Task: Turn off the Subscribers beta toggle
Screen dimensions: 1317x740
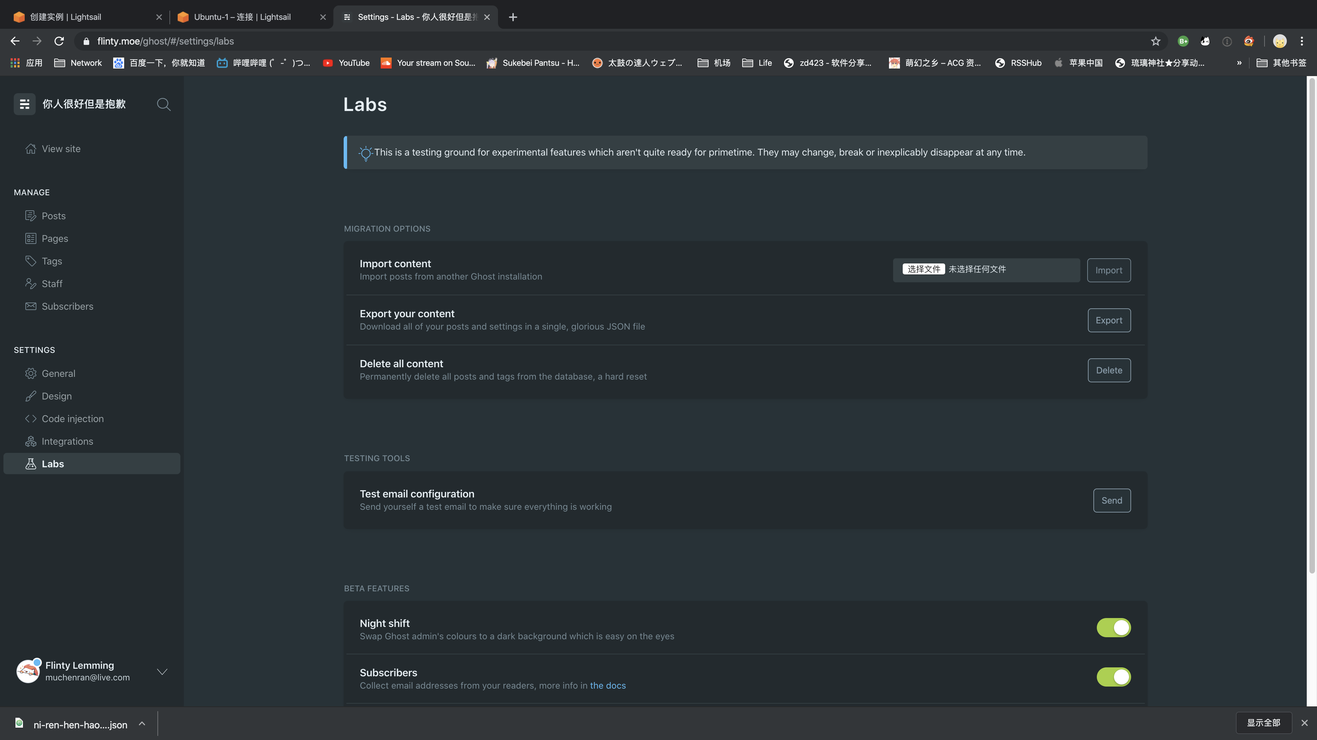Action: 1114,677
